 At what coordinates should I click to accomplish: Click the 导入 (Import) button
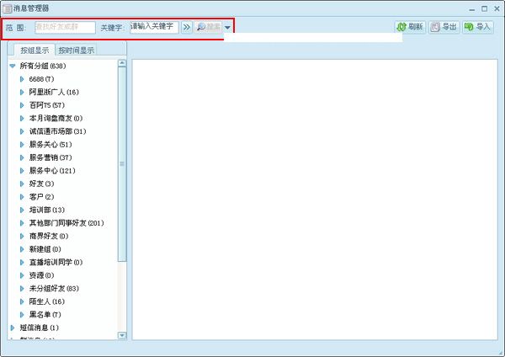tap(477, 27)
